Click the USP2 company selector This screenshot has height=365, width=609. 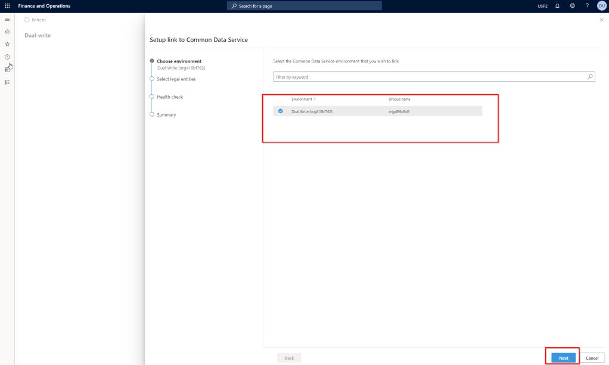point(542,6)
